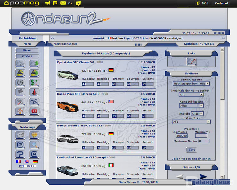The width and height of the screenshot is (237, 190).
Task: Click the Opal Astra car thumbnail
Action: pos(68,75)
